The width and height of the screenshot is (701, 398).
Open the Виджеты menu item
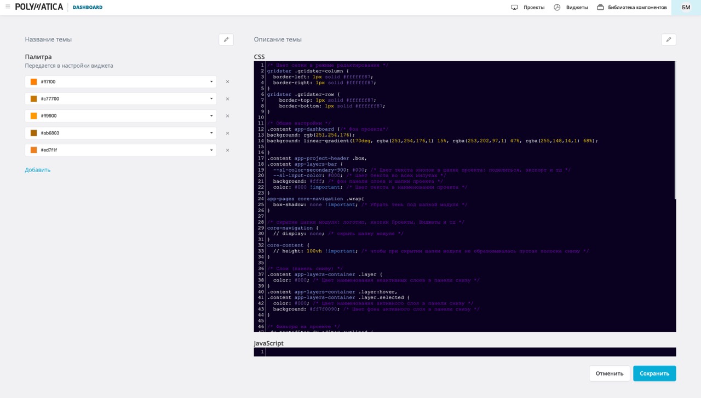[x=577, y=8]
